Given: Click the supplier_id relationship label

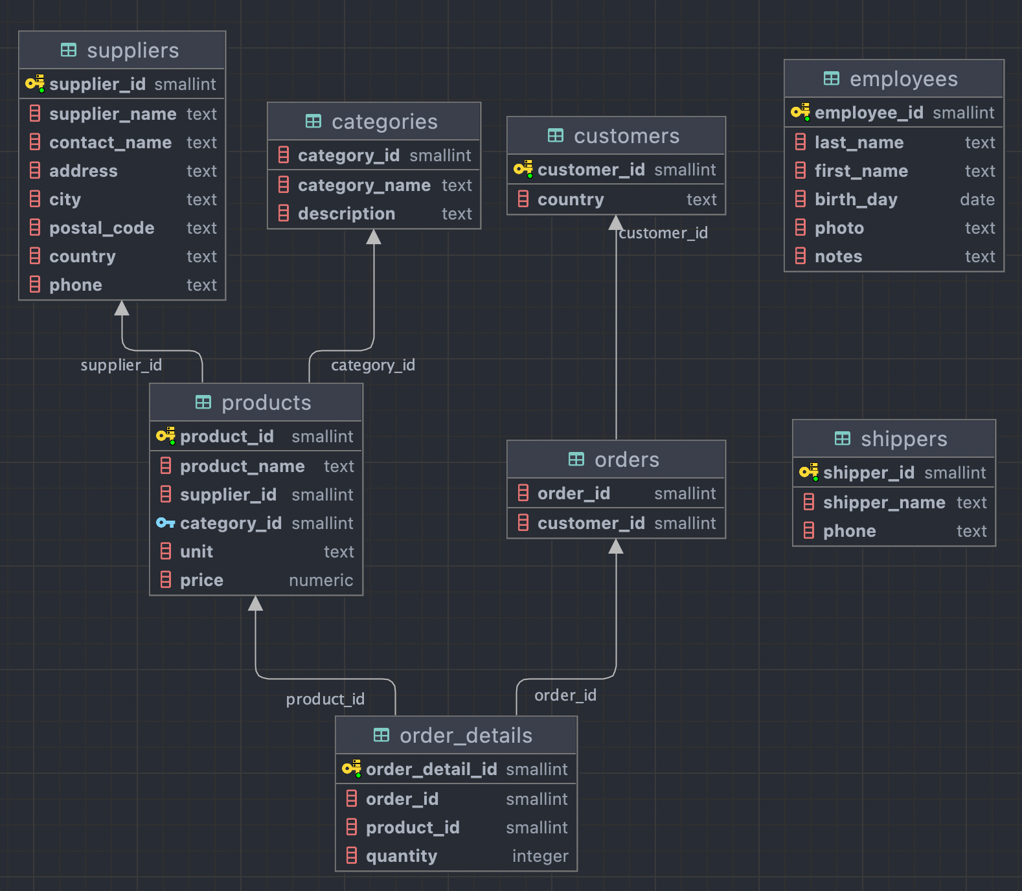Looking at the screenshot, I should point(121,365).
